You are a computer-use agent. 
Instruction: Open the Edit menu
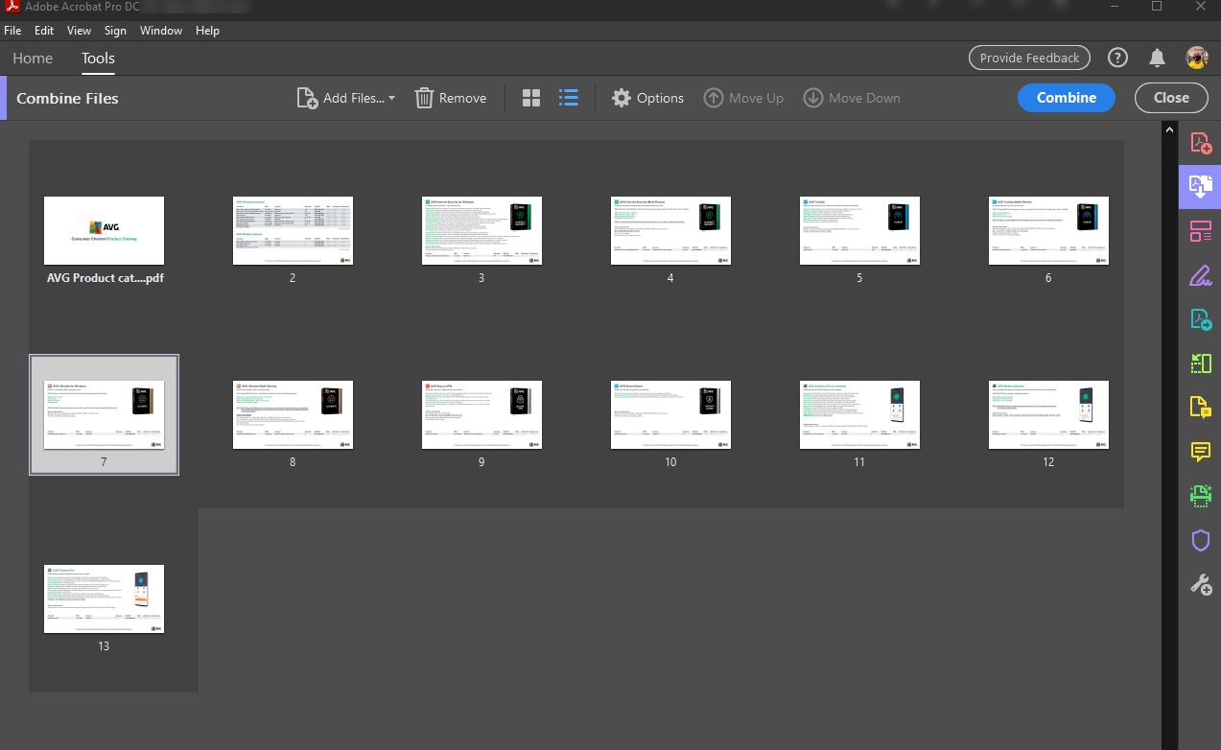pyautogui.click(x=44, y=31)
